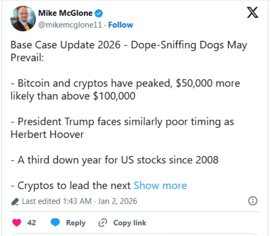Click the Reply text label
Screen dimensions: 271x236
coord(76,223)
